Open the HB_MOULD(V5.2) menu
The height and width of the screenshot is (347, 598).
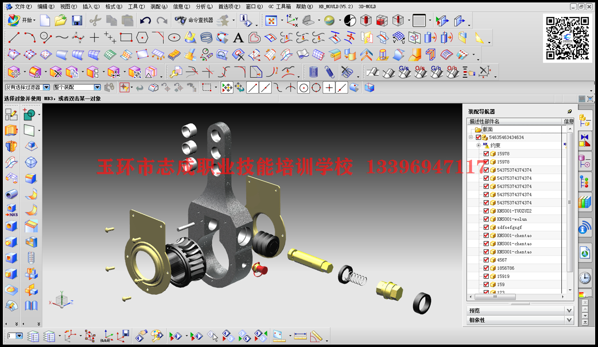click(336, 7)
